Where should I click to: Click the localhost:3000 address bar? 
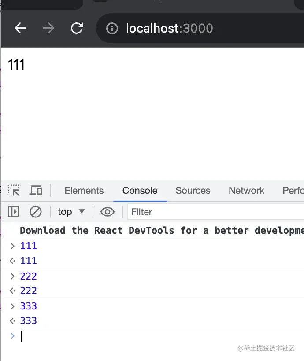[200, 28]
